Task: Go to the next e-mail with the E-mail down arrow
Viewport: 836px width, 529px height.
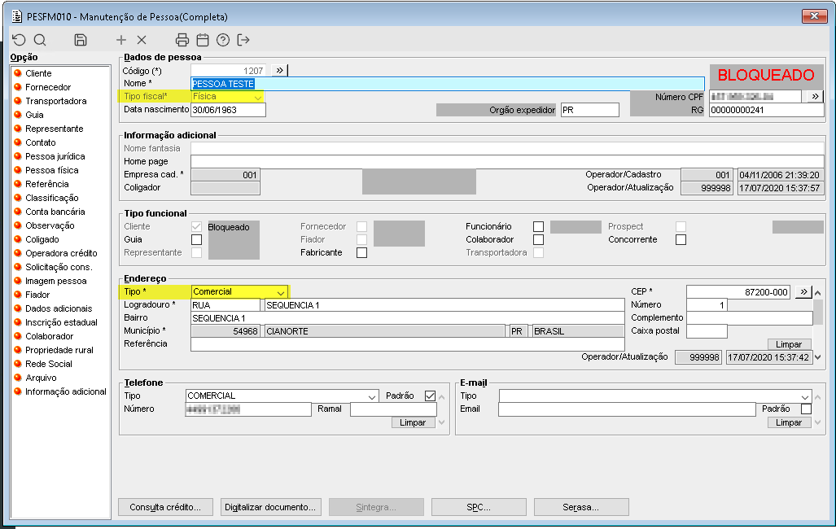Action: [817, 422]
